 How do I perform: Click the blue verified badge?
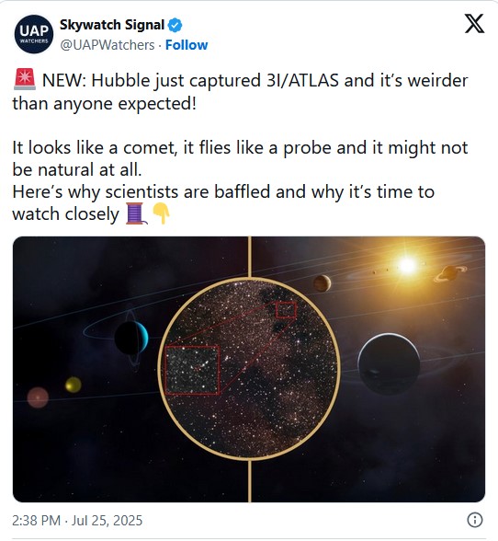pyautogui.click(x=175, y=25)
